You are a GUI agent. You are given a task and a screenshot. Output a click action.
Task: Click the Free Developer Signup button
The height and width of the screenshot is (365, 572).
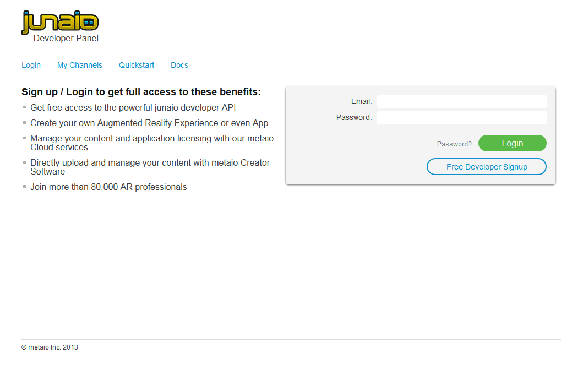pos(487,167)
